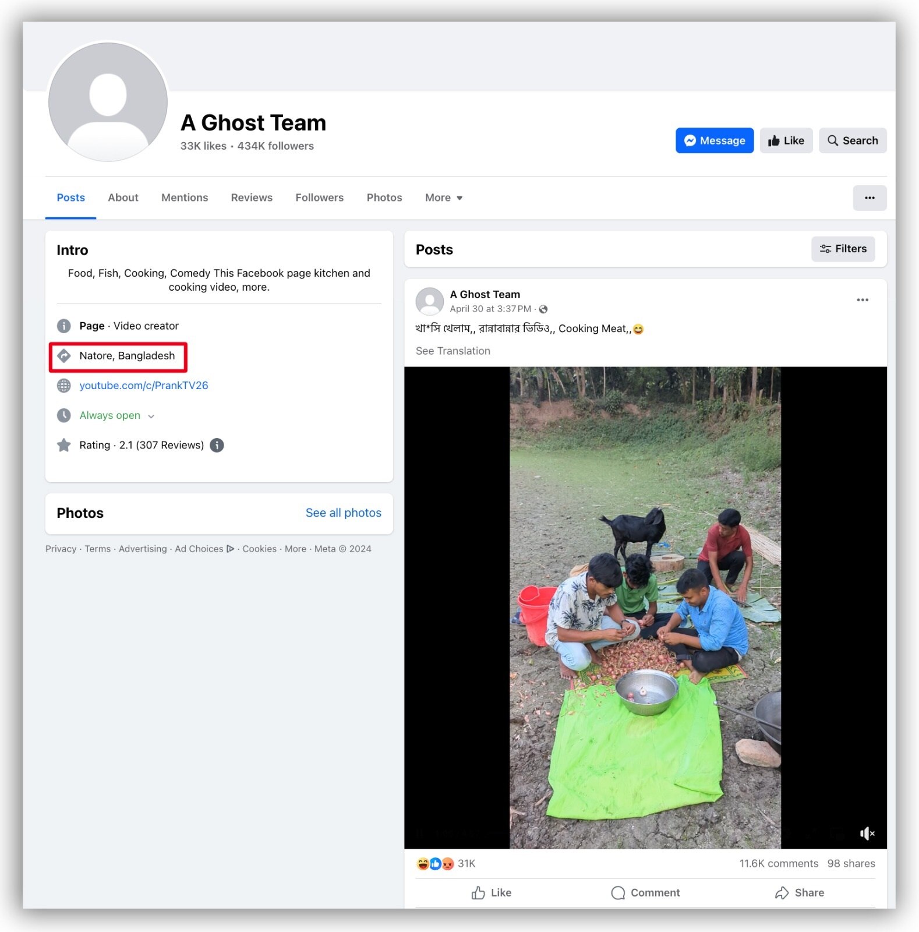Viewport: 919px width, 932px height.
Task: Click the rating info icon
Action: coord(217,445)
